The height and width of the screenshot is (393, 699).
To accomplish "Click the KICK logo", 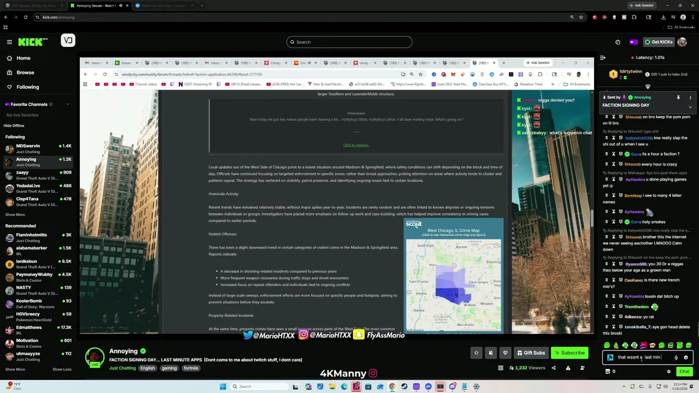I will click(33, 42).
